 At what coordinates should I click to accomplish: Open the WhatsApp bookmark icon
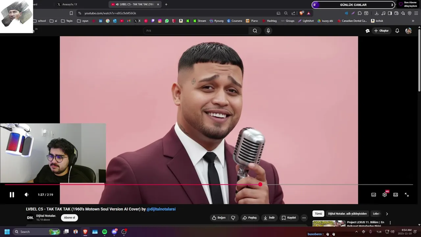(x=167, y=21)
